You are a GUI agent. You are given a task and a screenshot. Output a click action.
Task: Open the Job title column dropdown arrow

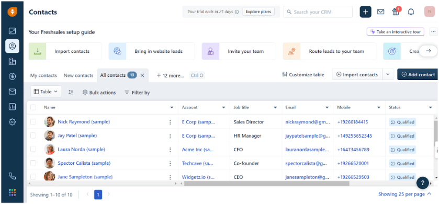click(x=275, y=107)
